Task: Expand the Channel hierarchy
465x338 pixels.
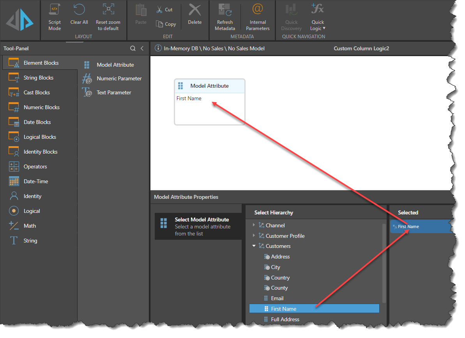Action: [254, 225]
